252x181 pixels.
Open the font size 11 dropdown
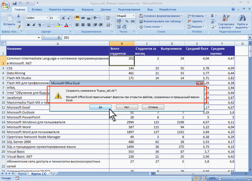coord(58,18)
